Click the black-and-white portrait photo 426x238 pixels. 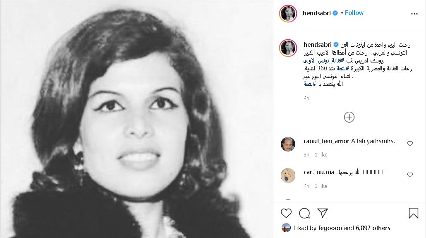coord(136,119)
